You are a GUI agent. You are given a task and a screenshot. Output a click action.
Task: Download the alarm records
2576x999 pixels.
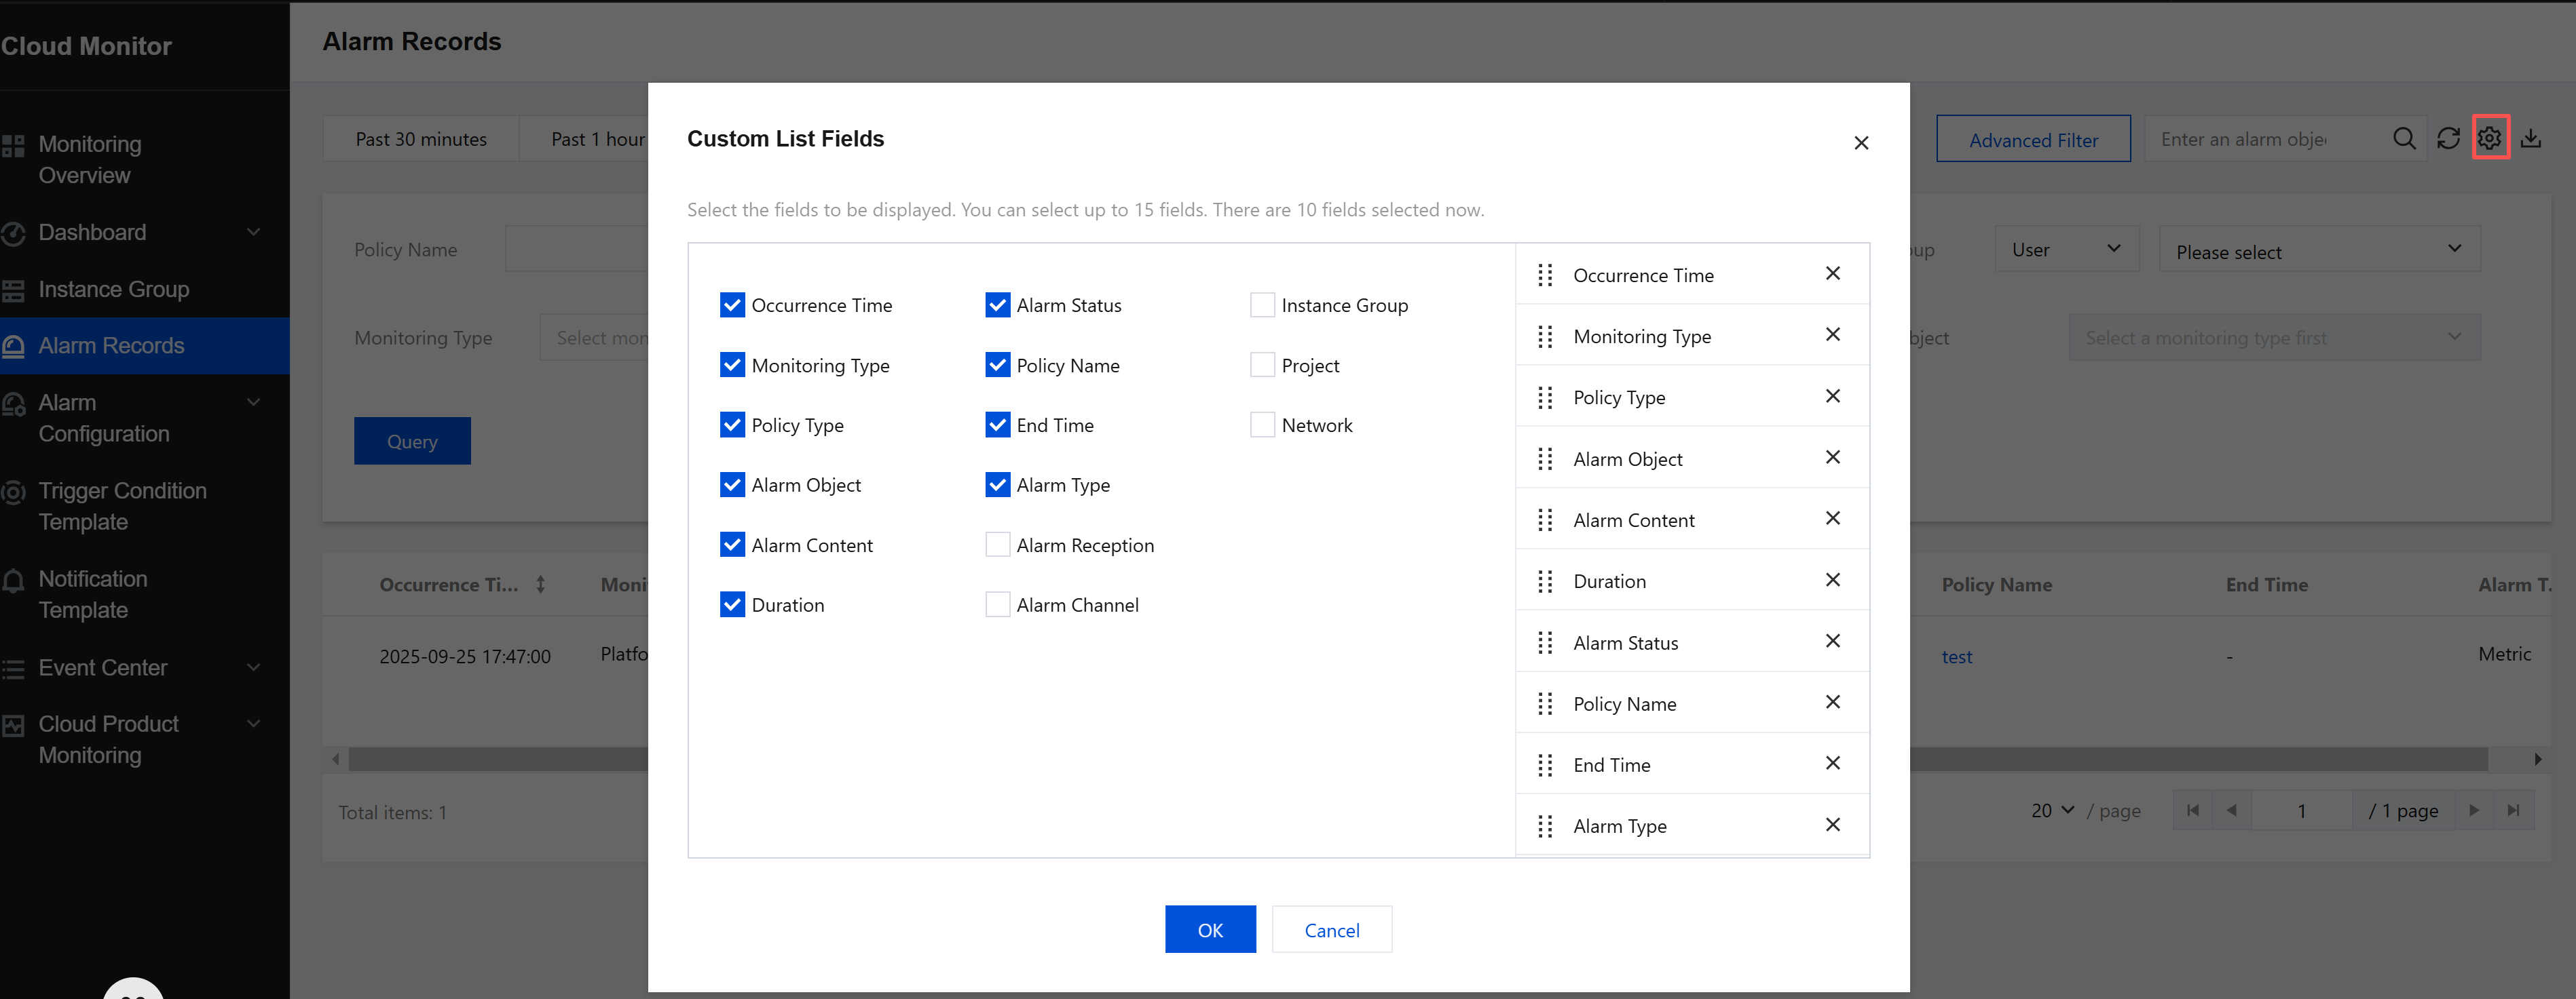[2531, 139]
